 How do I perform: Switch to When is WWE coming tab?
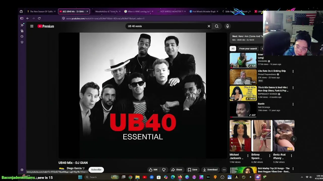[x=139, y=11]
